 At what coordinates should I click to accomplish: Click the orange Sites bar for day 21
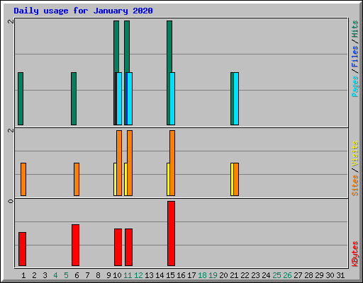coord(236,179)
